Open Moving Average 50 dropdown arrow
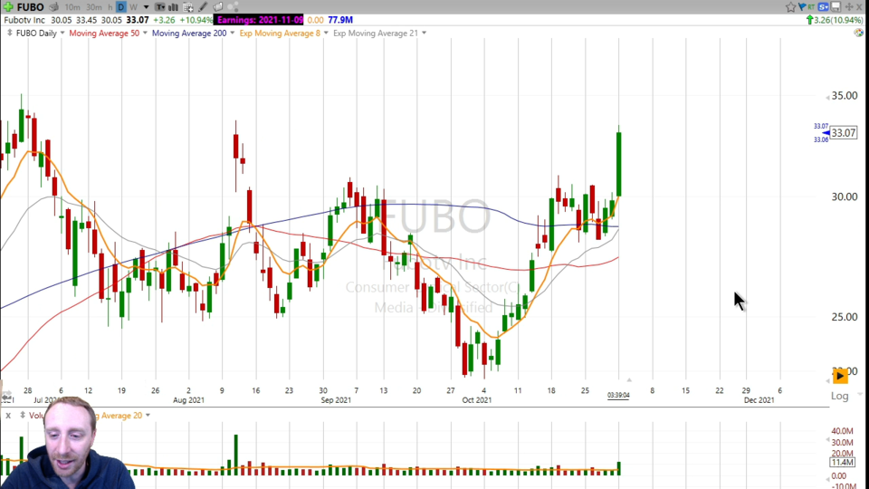 click(x=145, y=34)
